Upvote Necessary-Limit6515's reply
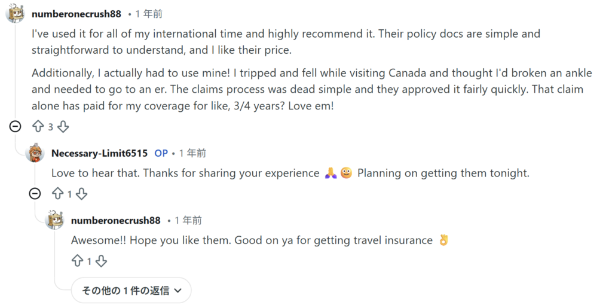The width and height of the screenshot is (612, 308). point(58,194)
